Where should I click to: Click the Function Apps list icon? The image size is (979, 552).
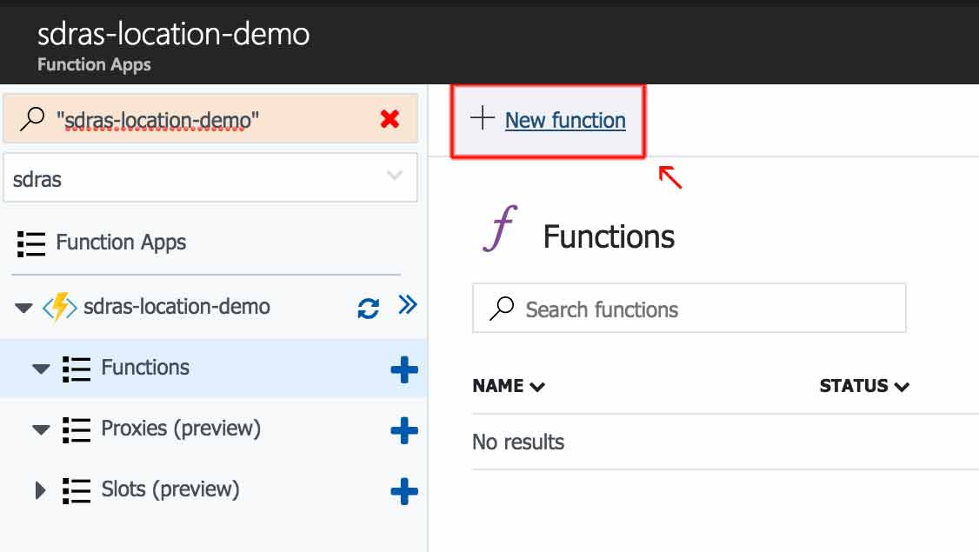[30, 243]
